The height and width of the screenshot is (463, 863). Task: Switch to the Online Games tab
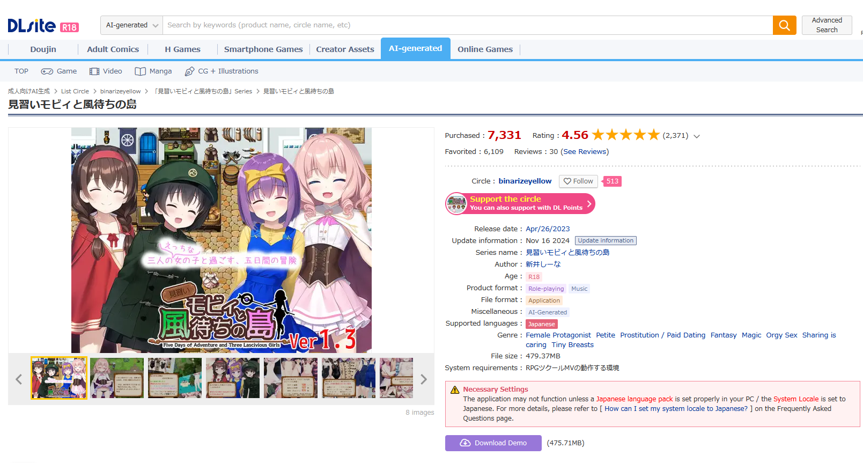tap(485, 49)
